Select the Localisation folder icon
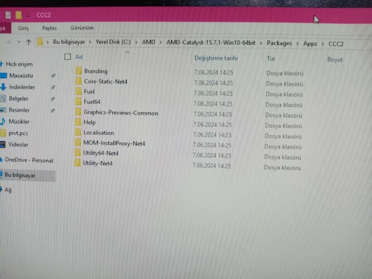The width and height of the screenshot is (372, 279). pyautogui.click(x=78, y=132)
